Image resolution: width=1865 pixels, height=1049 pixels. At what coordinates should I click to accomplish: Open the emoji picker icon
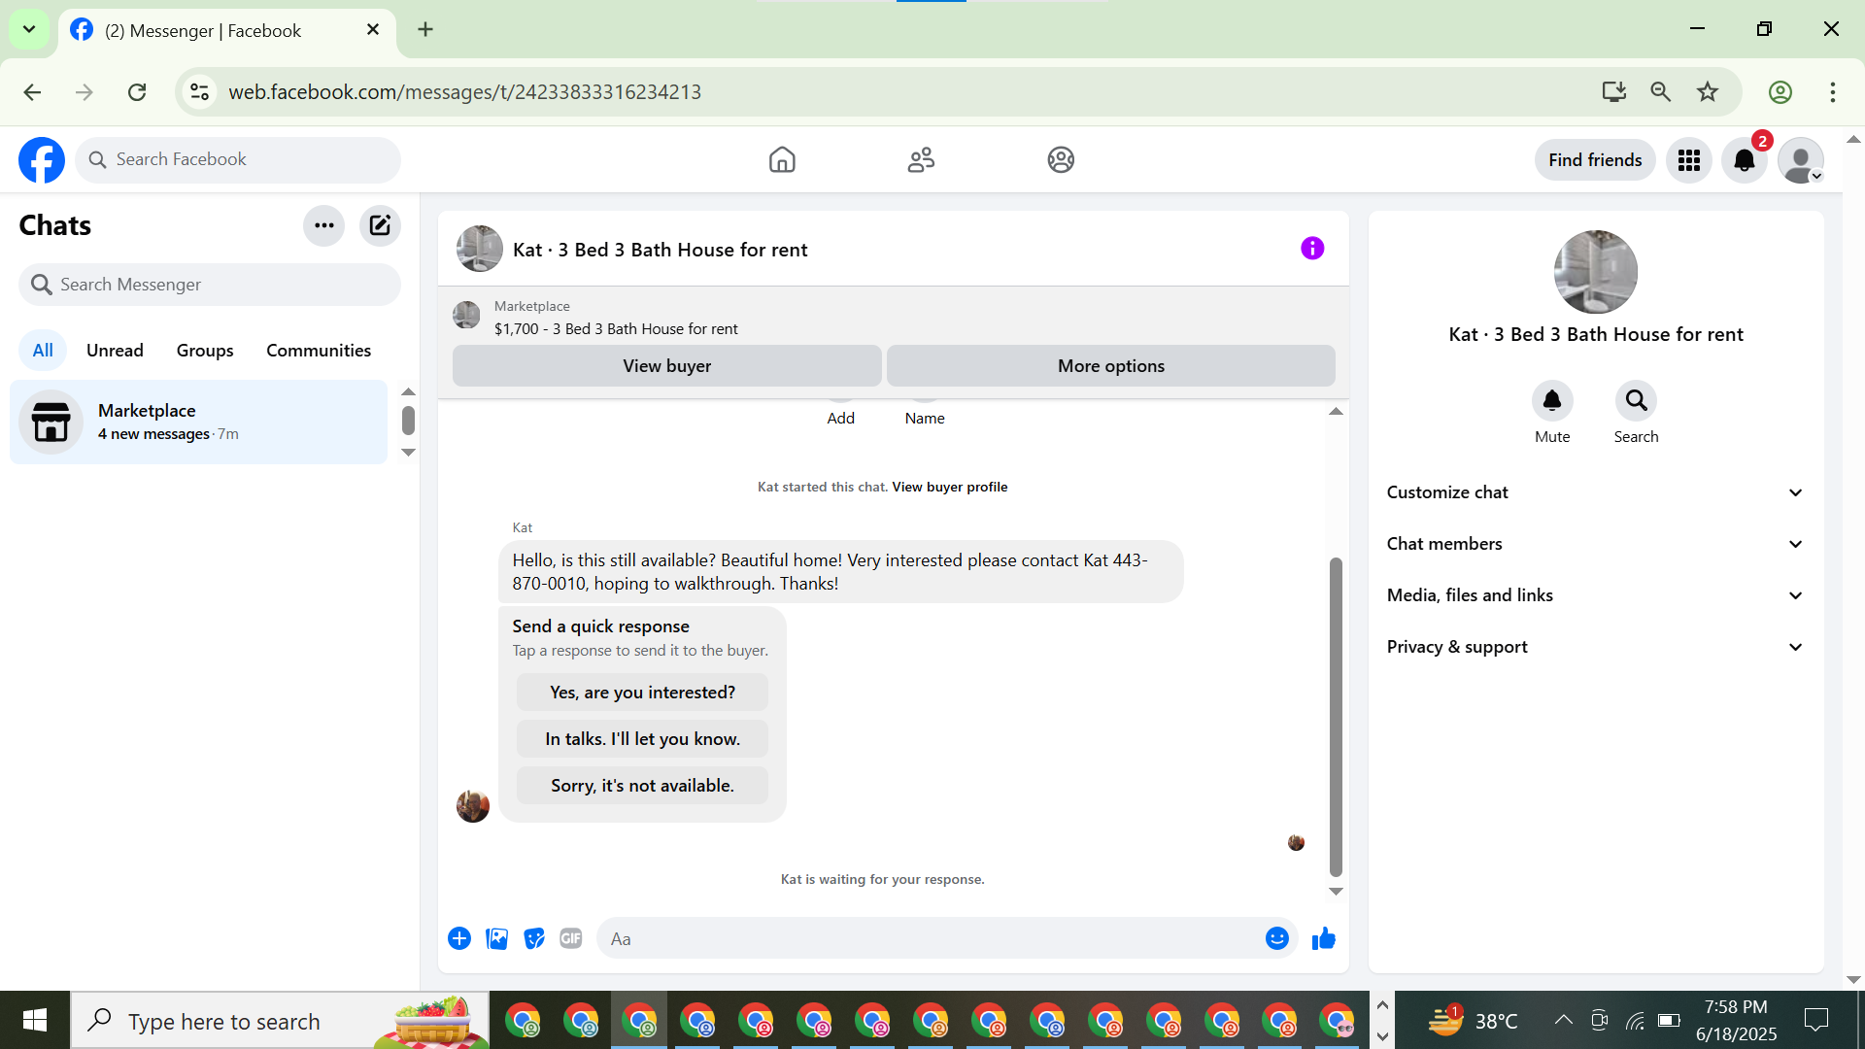coord(1277,938)
